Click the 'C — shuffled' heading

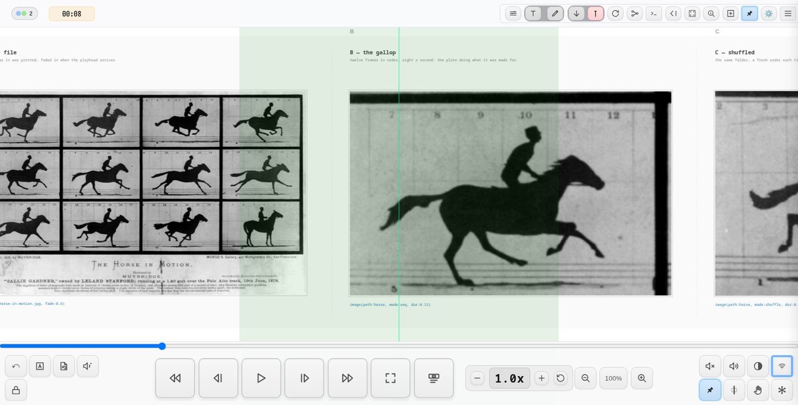pos(735,52)
